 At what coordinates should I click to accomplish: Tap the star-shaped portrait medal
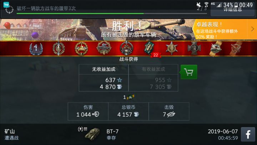pyautogui.click(x=171, y=48)
